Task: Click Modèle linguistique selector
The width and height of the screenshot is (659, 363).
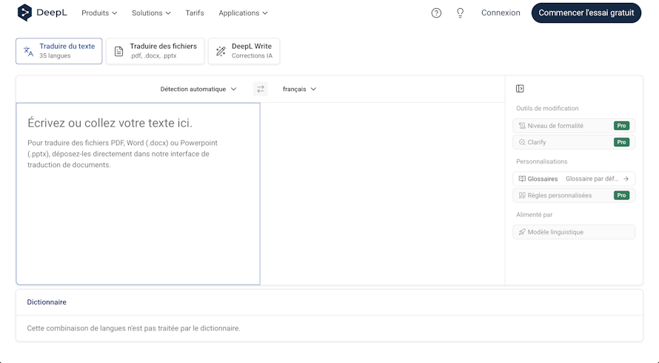Action: (x=574, y=232)
